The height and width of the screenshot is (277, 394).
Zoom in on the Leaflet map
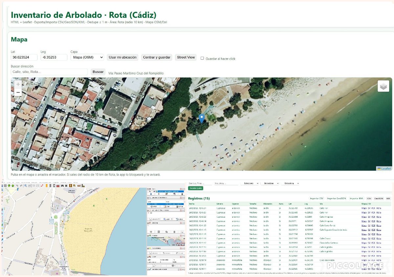click(18, 84)
